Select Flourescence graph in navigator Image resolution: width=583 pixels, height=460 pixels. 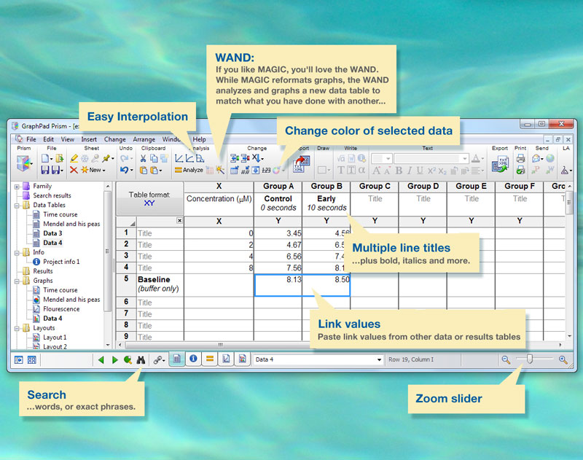tap(61, 308)
